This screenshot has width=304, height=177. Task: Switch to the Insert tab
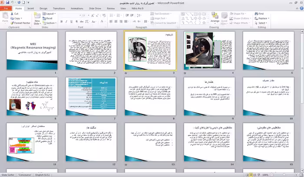[31, 9]
